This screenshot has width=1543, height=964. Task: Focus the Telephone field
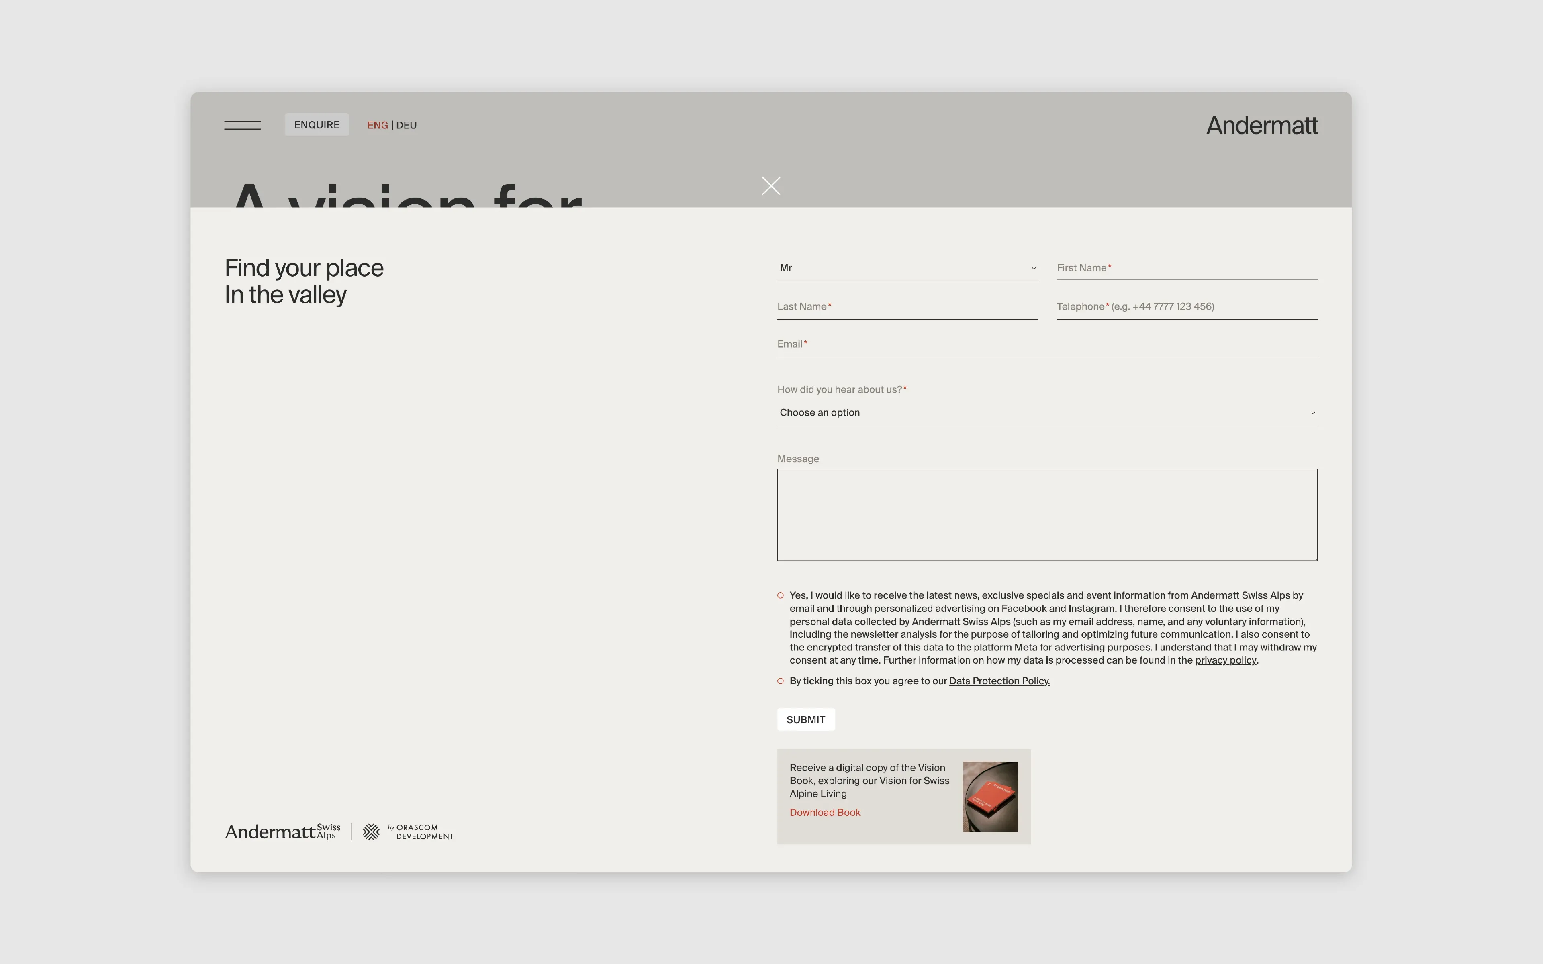(x=1187, y=307)
